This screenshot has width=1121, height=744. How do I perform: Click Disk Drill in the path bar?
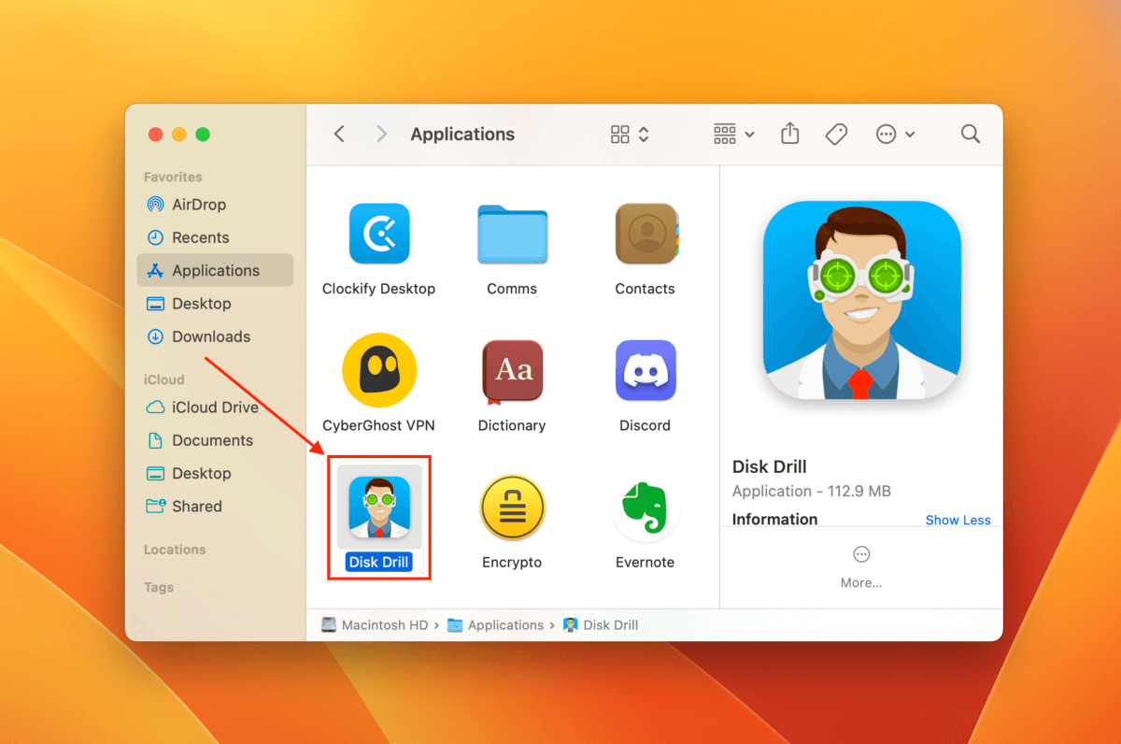click(601, 625)
